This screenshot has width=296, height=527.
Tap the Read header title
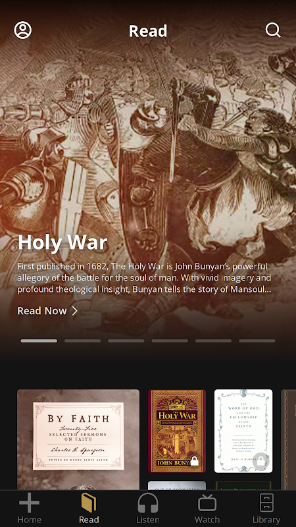tap(148, 31)
